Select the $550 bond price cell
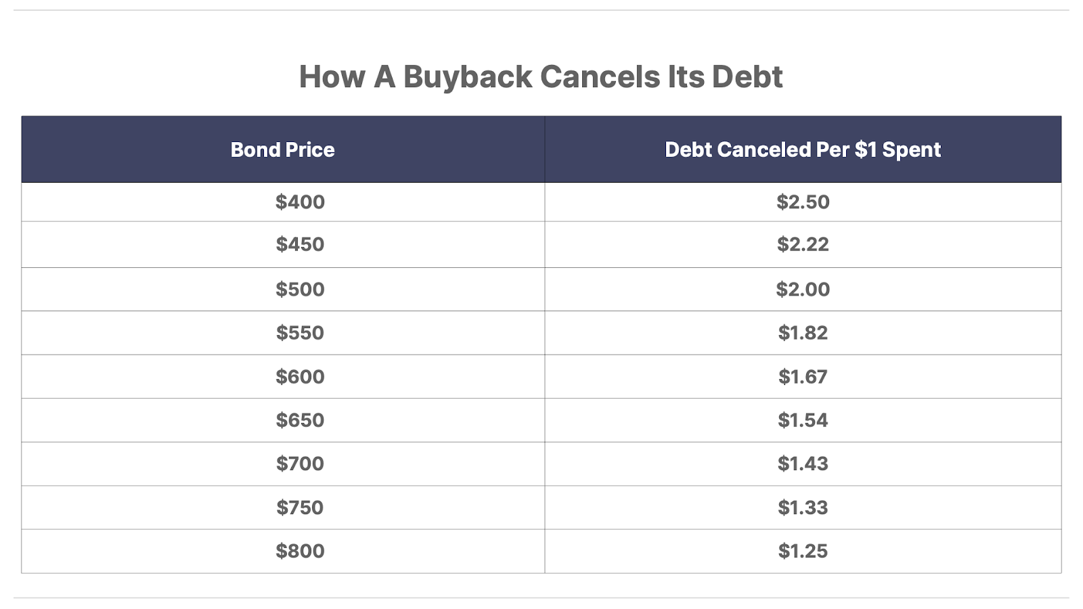Screen dimensions: 1083x609 [x=283, y=333]
